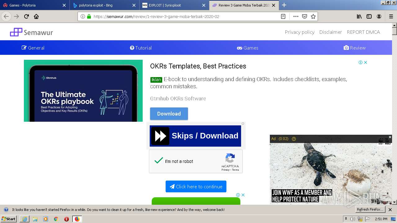This screenshot has width=397, height=223.
Task: Launch Chrome from taskbar
Action: coord(56,219)
